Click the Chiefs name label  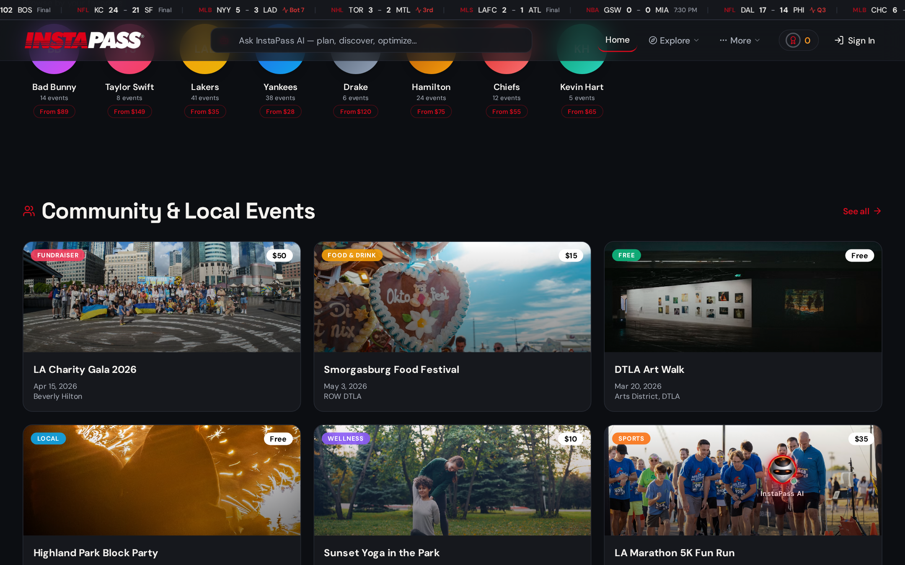(x=507, y=87)
